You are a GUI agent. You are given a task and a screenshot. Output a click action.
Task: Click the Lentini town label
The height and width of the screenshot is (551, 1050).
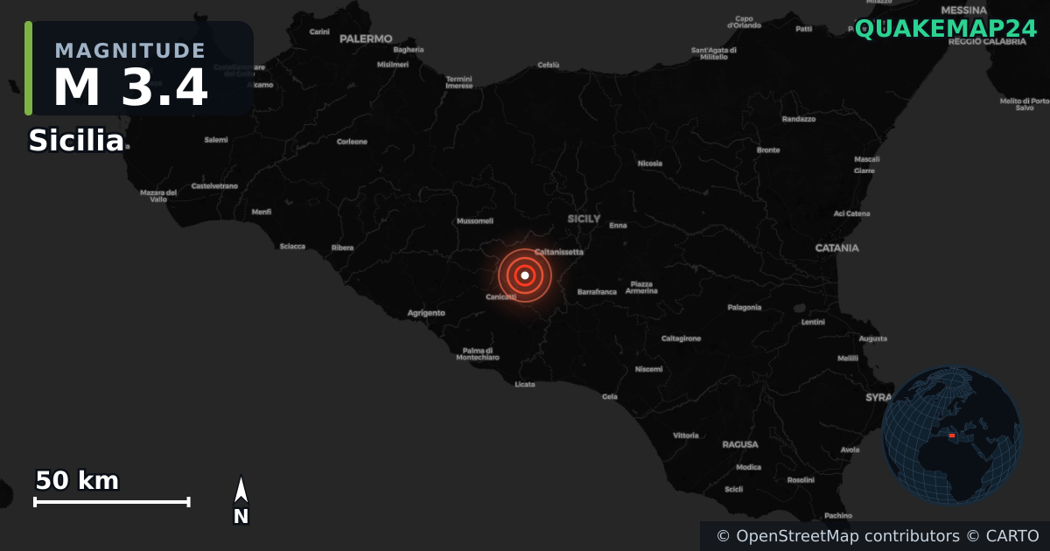point(813,323)
